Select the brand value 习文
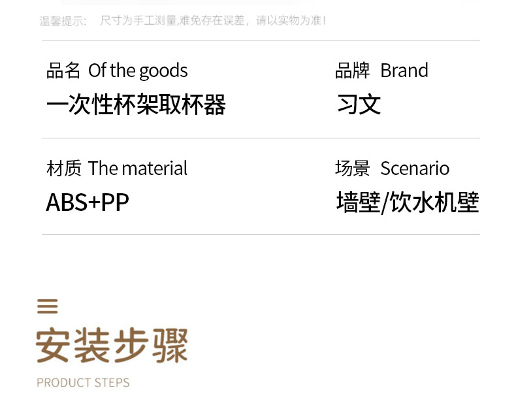Viewport: 516px width, 410px height. pos(359,104)
